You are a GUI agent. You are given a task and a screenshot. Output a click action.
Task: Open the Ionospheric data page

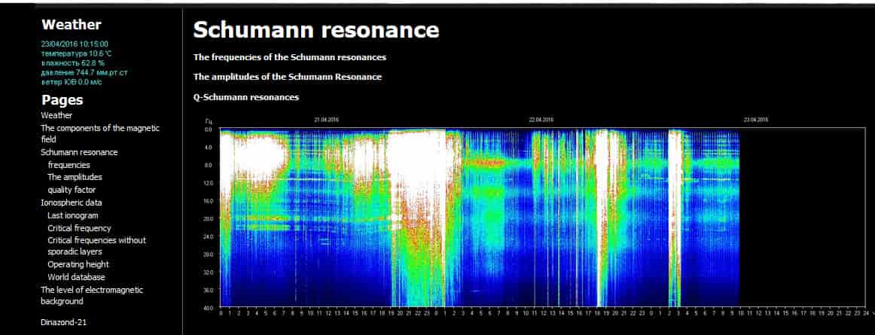point(72,203)
